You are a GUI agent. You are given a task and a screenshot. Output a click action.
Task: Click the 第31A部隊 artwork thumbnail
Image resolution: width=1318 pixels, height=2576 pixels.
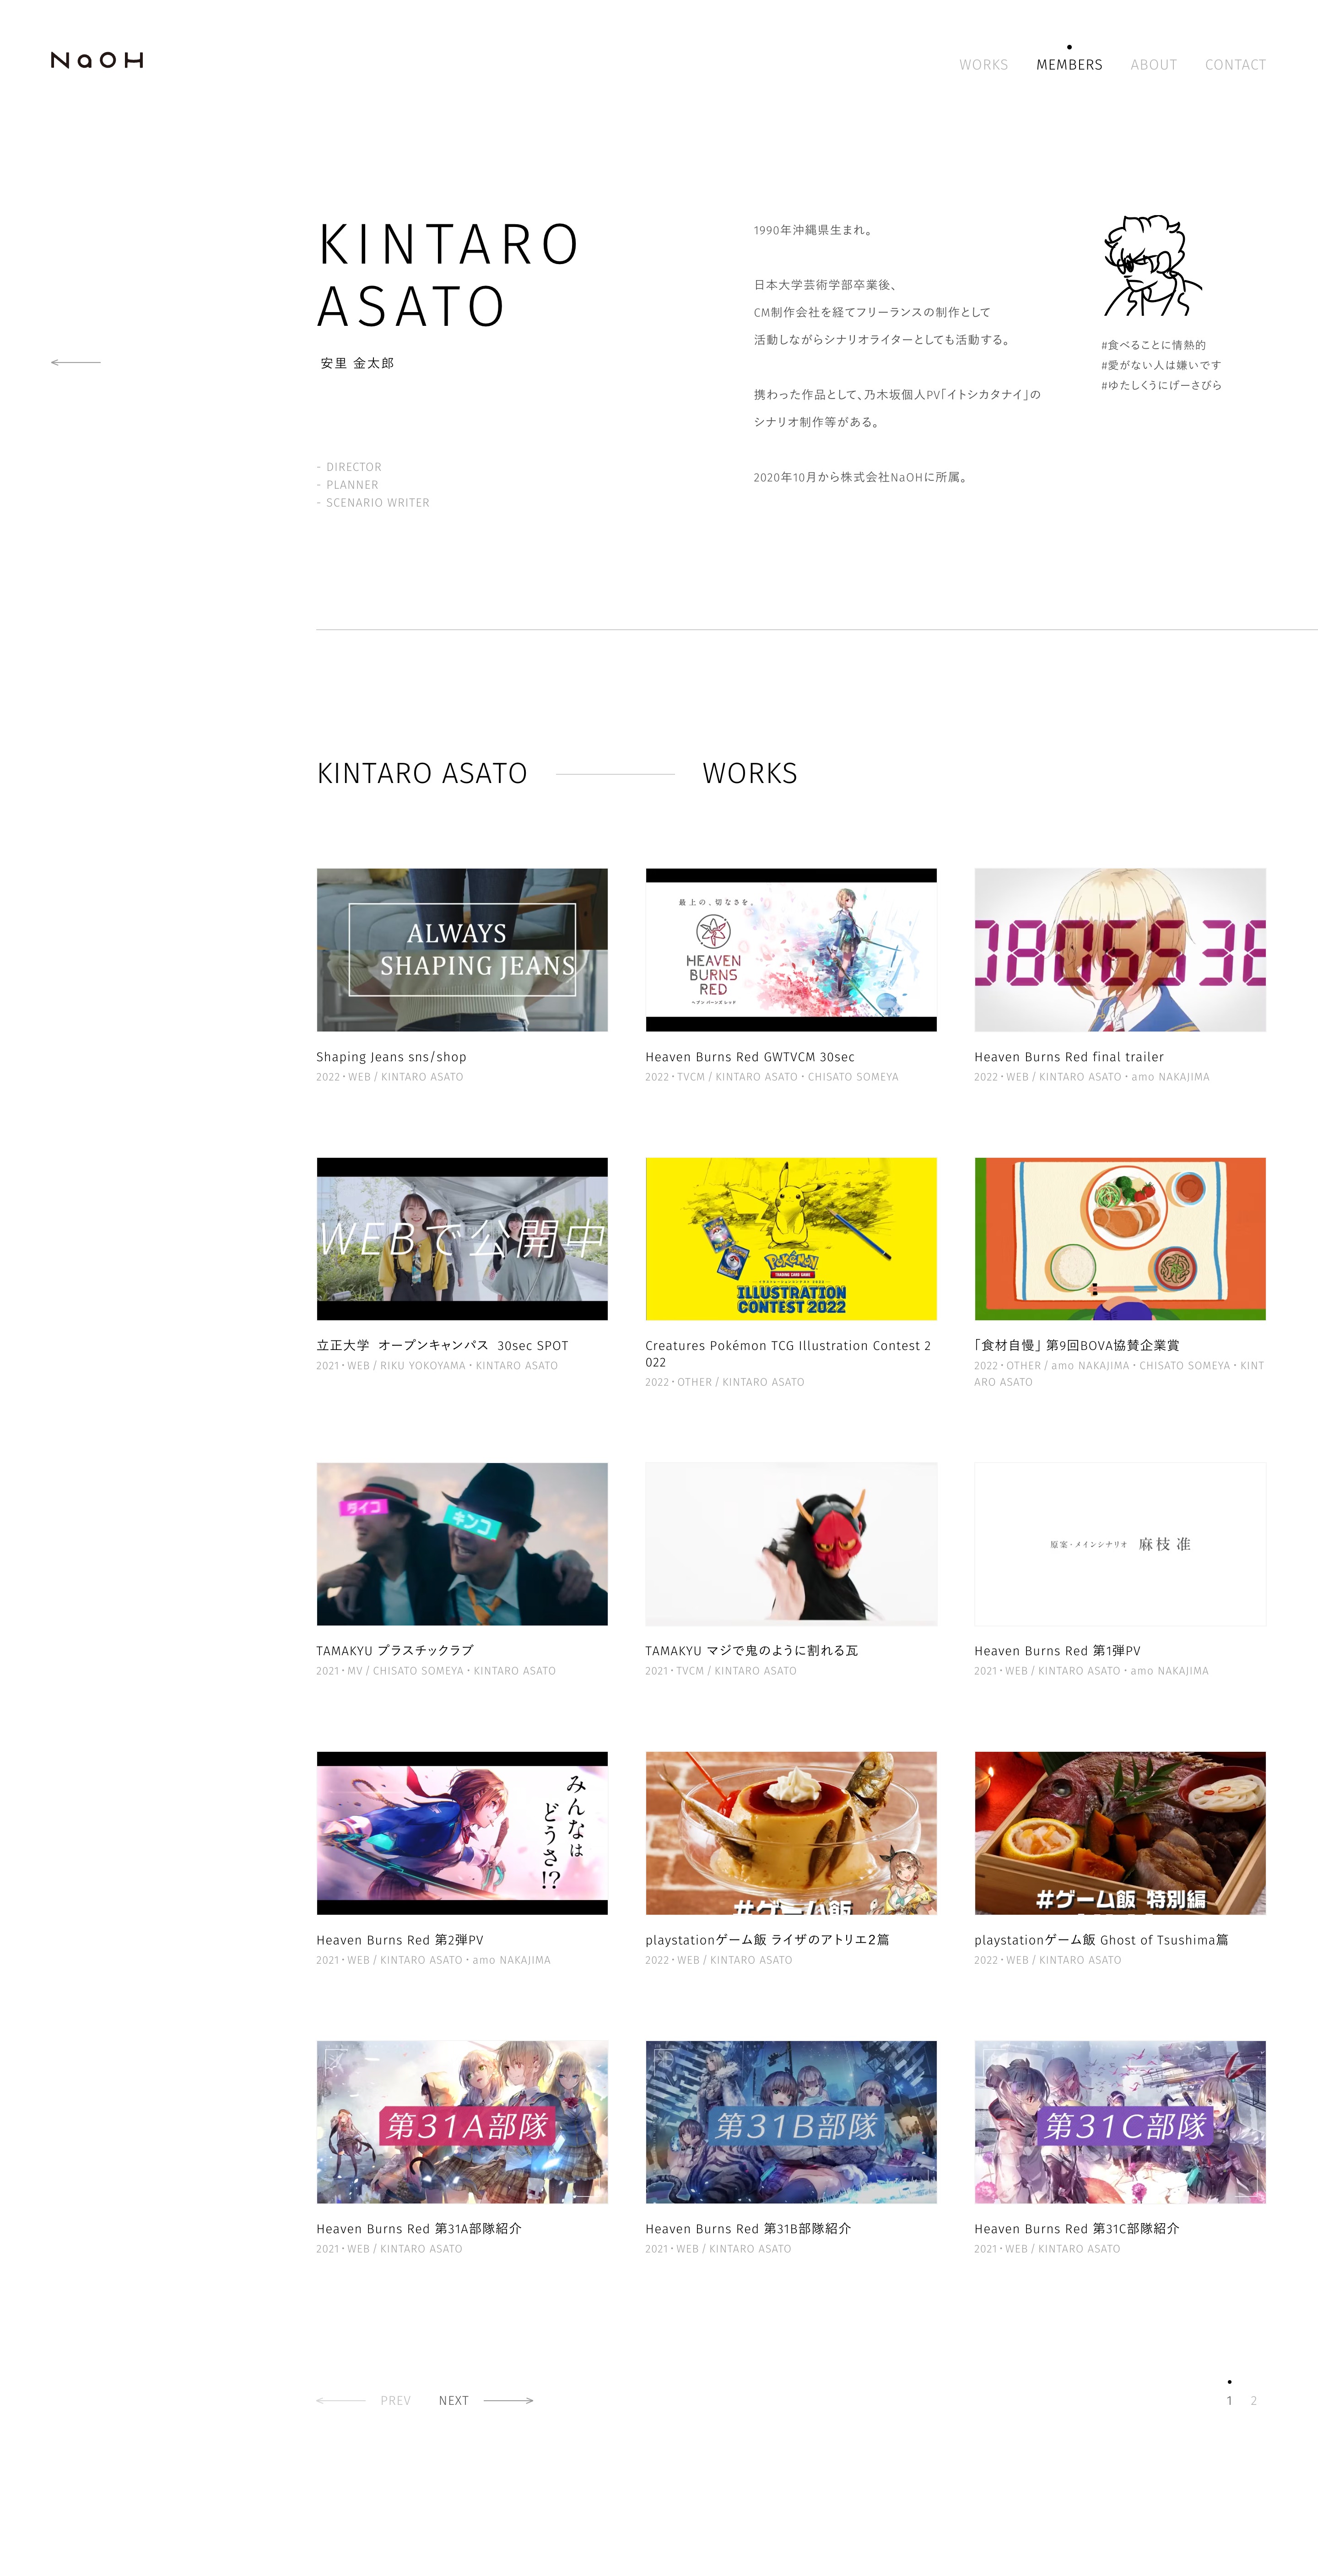[x=462, y=2122]
